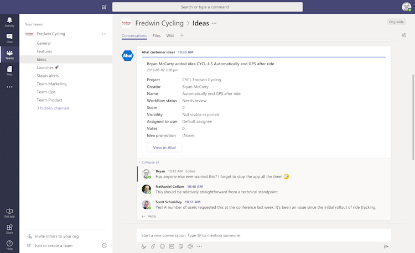415x253 pixels.
Task: Click the Start a new conversation box
Action: (x=263, y=235)
